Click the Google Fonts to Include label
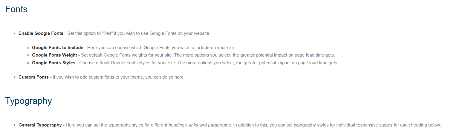Image resolution: width=451 pixels, height=139 pixels. (x=58, y=48)
